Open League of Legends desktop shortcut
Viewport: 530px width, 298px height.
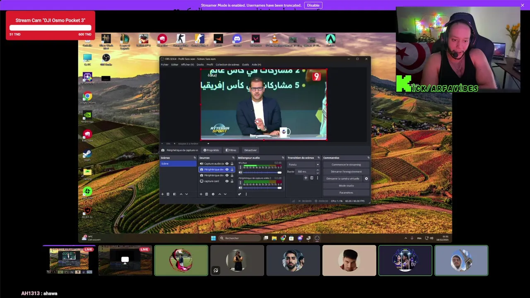(x=125, y=42)
